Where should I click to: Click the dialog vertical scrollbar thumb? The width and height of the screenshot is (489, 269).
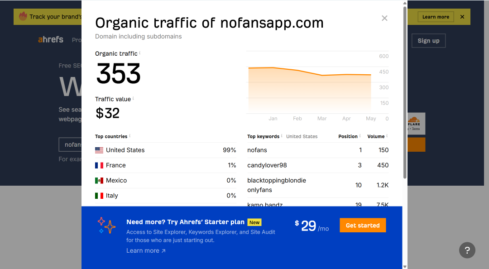405,92
